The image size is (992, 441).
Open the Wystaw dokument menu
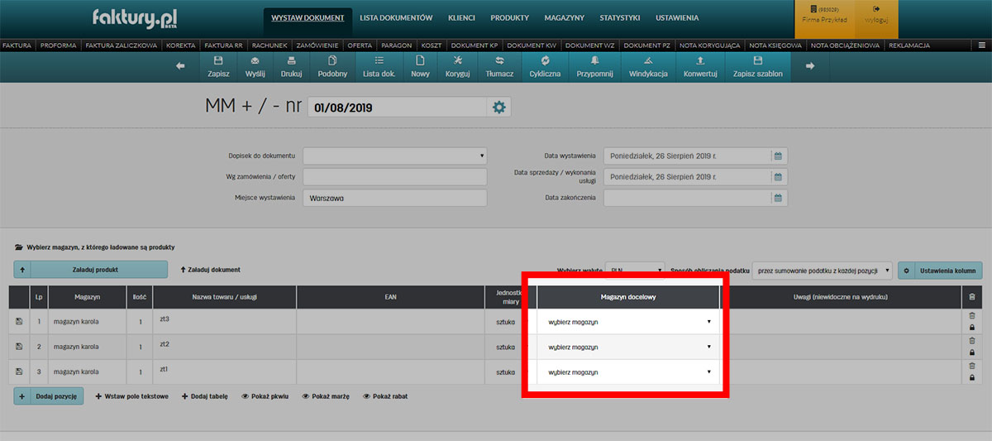[x=308, y=17]
